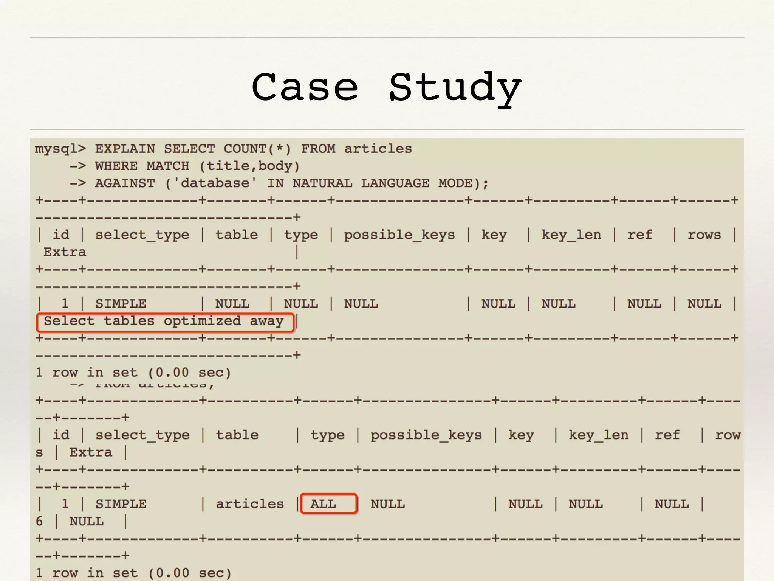Click the "articles" table cell beside ALL
The height and width of the screenshot is (581, 774).
pos(250,504)
